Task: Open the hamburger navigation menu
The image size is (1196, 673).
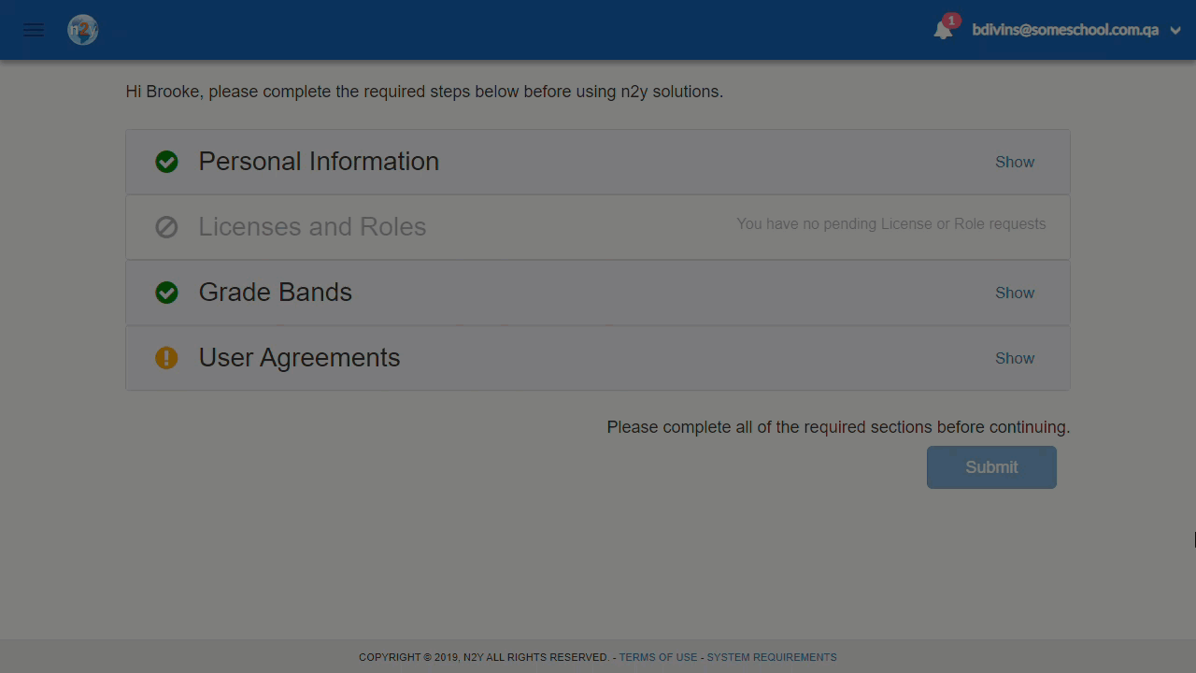Action: [x=34, y=30]
